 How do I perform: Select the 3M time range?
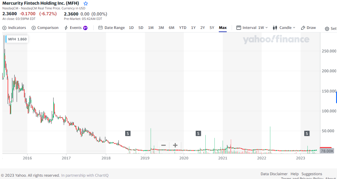(x=161, y=28)
